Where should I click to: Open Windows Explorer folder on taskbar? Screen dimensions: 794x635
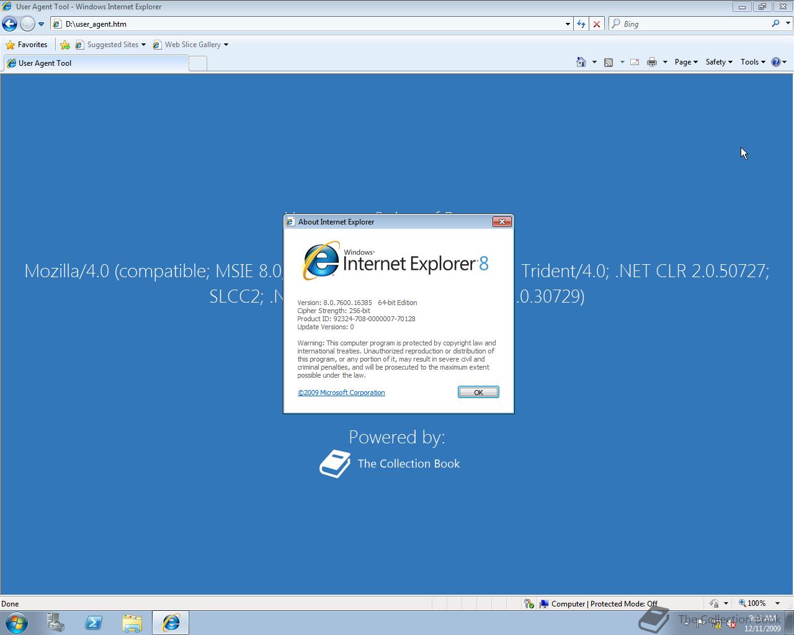point(132,623)
